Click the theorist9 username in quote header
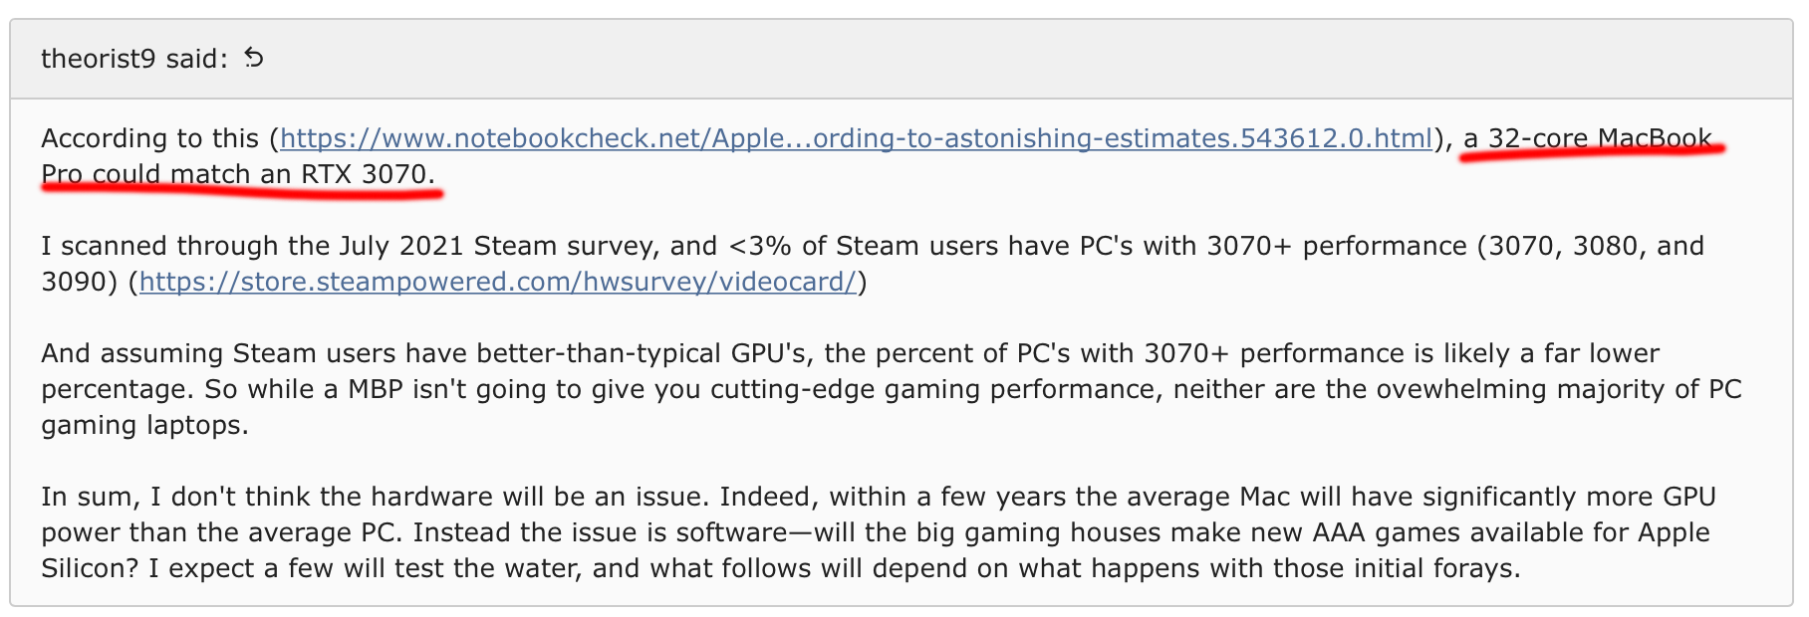 98,59
